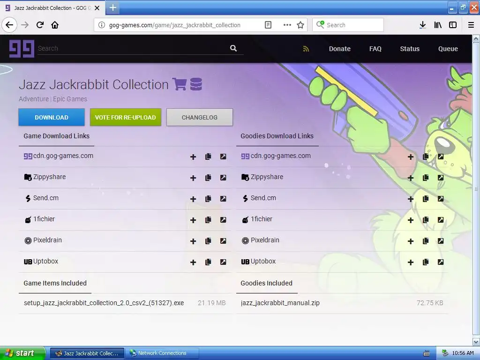Show sidebars icon in toolbar

[x=453, y=25]
